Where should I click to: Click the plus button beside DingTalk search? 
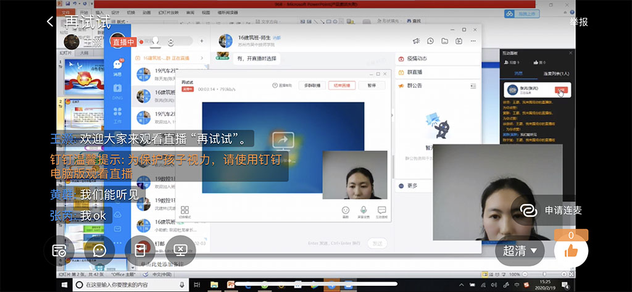[x=202, y=41]
